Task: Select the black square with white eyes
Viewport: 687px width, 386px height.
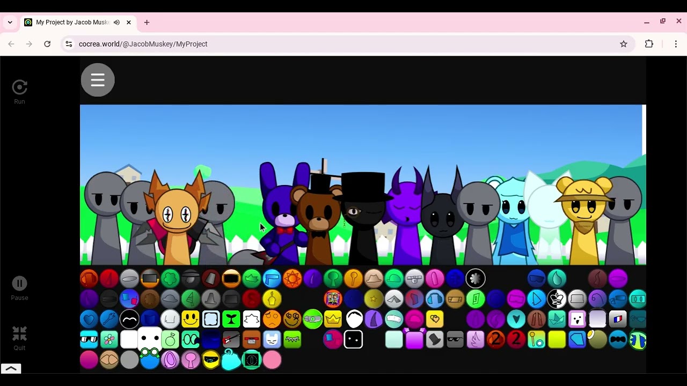Action: pos(353,339)
